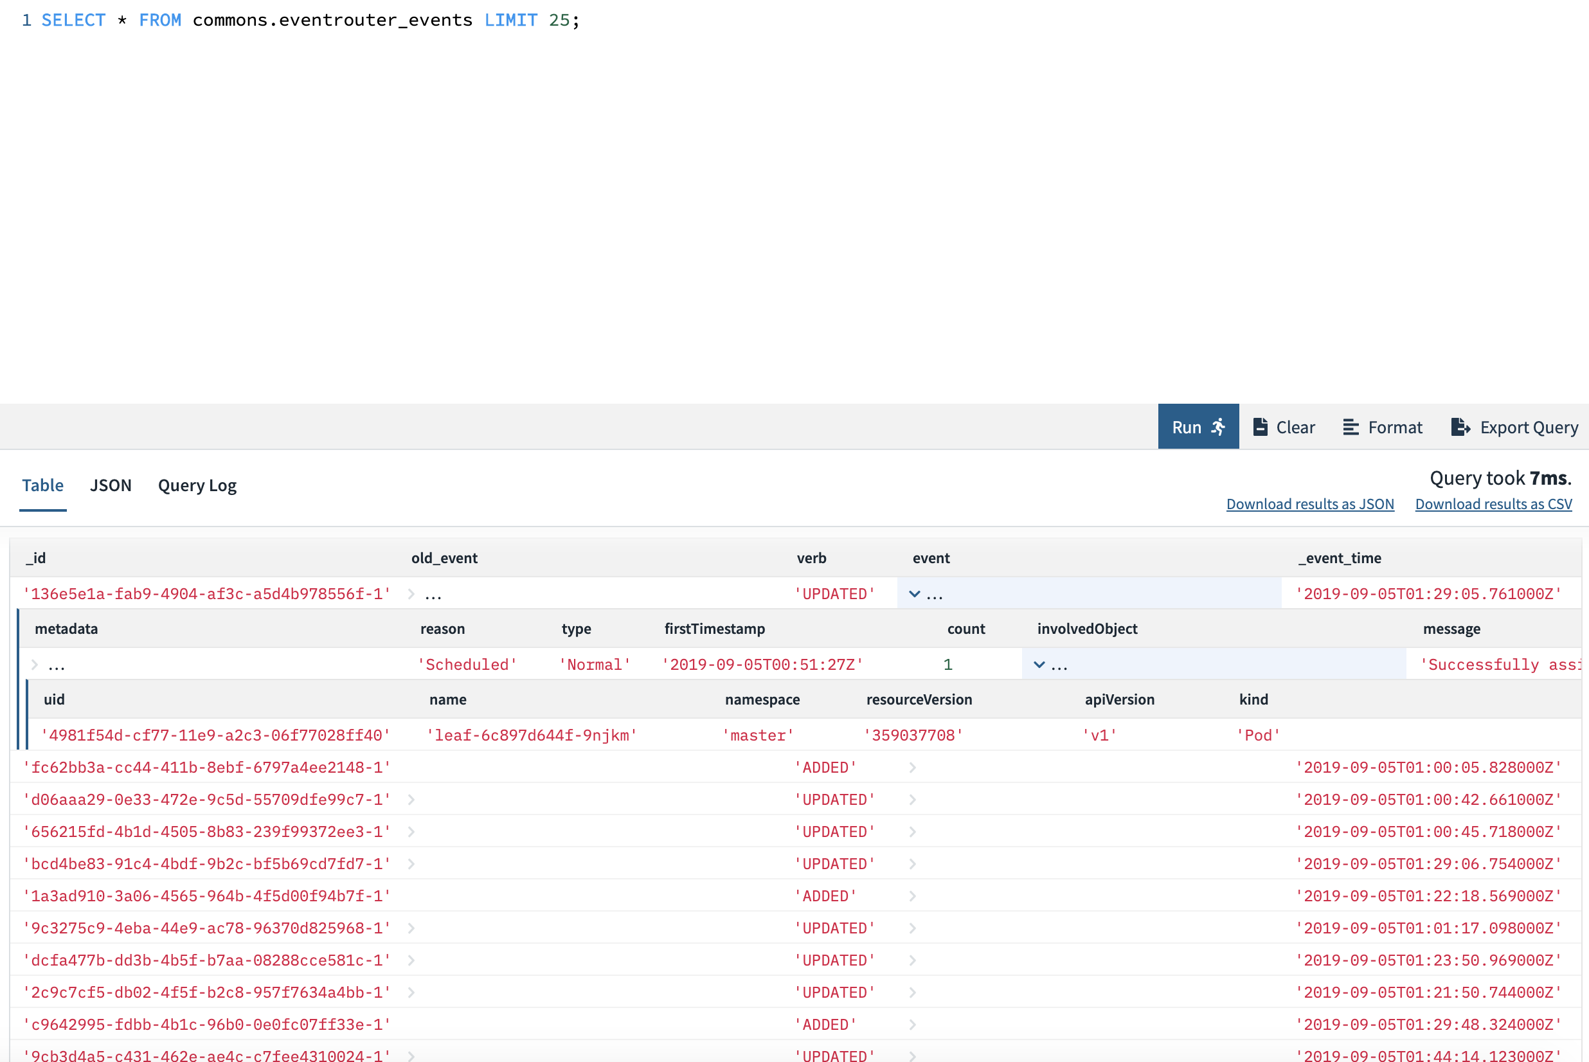
Task: Click the Export Query arrow icon
Action: 1460,427
